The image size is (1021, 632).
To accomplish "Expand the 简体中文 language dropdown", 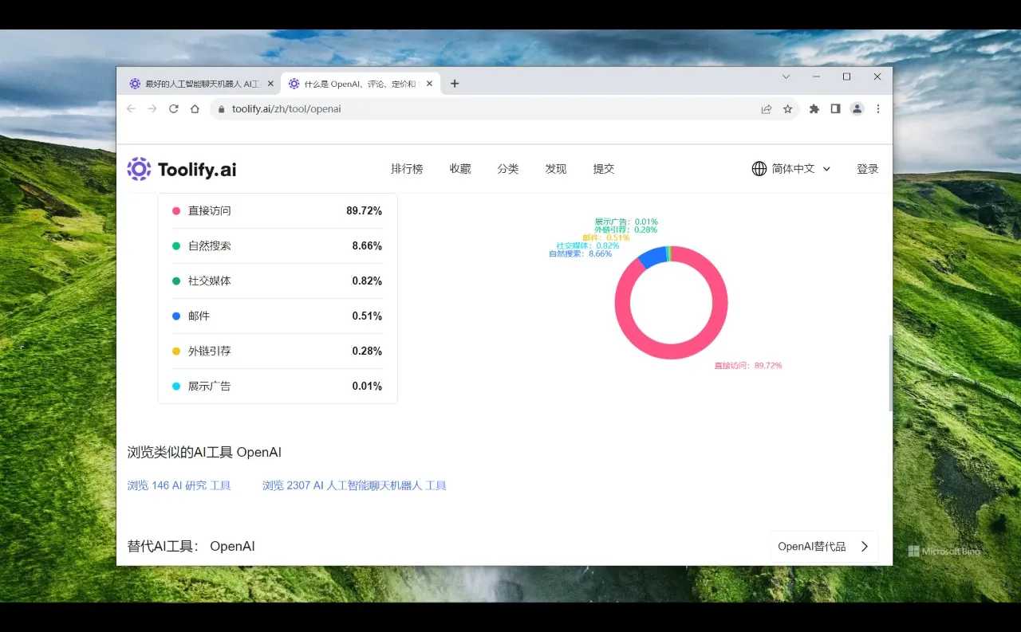I will pos(827,168).
